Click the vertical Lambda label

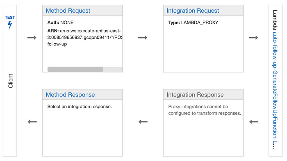coord(275,20)
